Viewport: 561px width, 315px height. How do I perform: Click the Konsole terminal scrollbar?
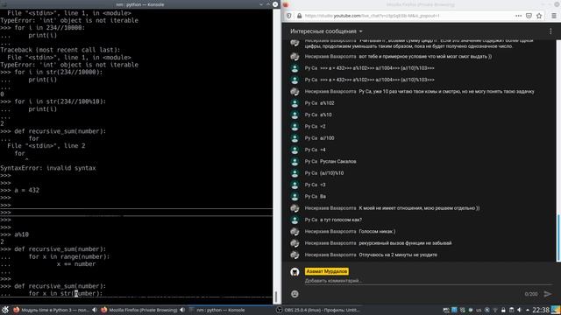click(x=276, y=296)
